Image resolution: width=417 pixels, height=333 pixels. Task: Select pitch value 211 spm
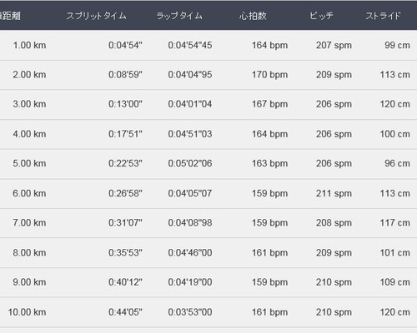pyautogui.click(x=334, y=193)
